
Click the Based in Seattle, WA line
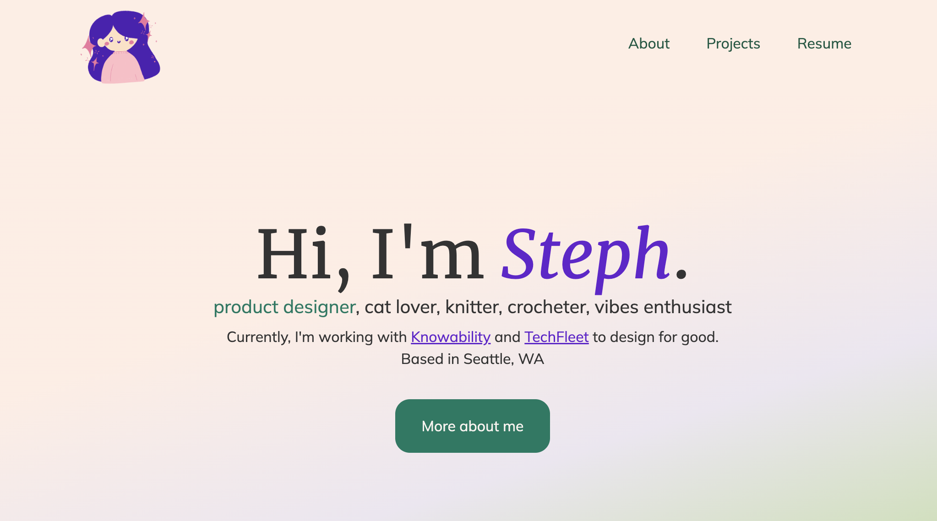click(472, 359)
